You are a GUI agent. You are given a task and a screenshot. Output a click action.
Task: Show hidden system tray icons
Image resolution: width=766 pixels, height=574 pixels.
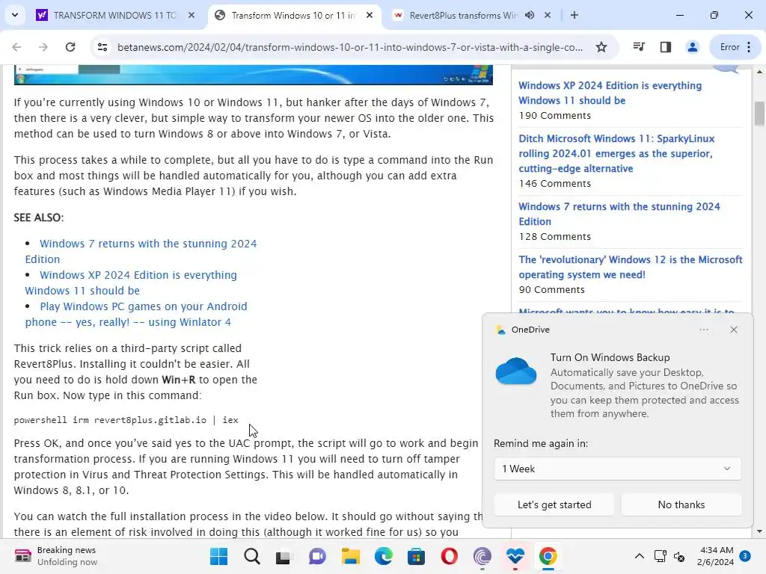pyautogui.click(x=639, y=556)
